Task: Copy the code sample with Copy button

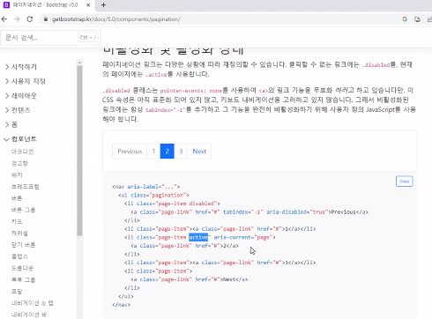Action: coord(405,182)
